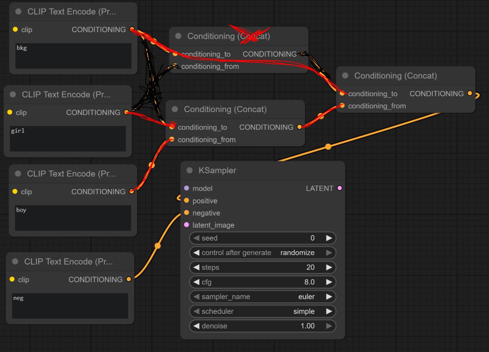Select previous scheduler with left arrow

(196, 312)
